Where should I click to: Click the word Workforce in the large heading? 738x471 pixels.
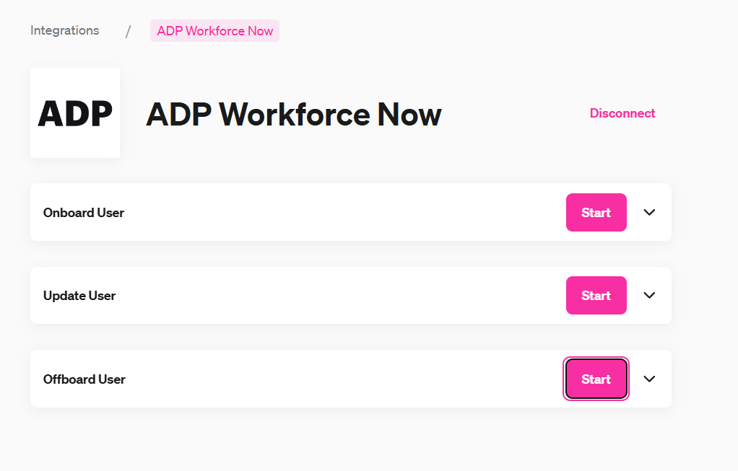tap(294, 114)
